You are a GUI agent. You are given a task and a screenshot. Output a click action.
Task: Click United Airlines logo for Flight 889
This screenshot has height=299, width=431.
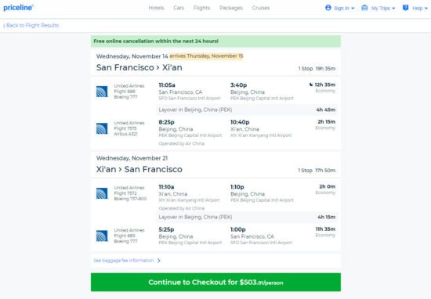coord(102,236)
